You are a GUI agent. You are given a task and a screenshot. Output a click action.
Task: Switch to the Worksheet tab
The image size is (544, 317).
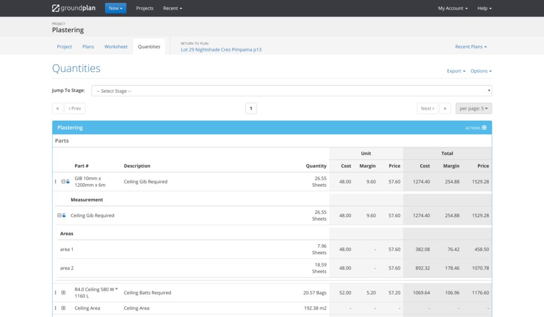(116, 47)
